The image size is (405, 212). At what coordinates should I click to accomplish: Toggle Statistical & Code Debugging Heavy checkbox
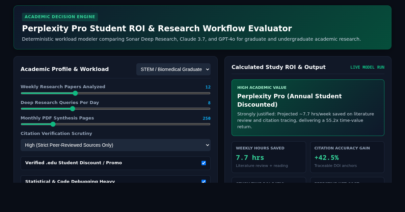pyautogui.click(x=204, y=182)
